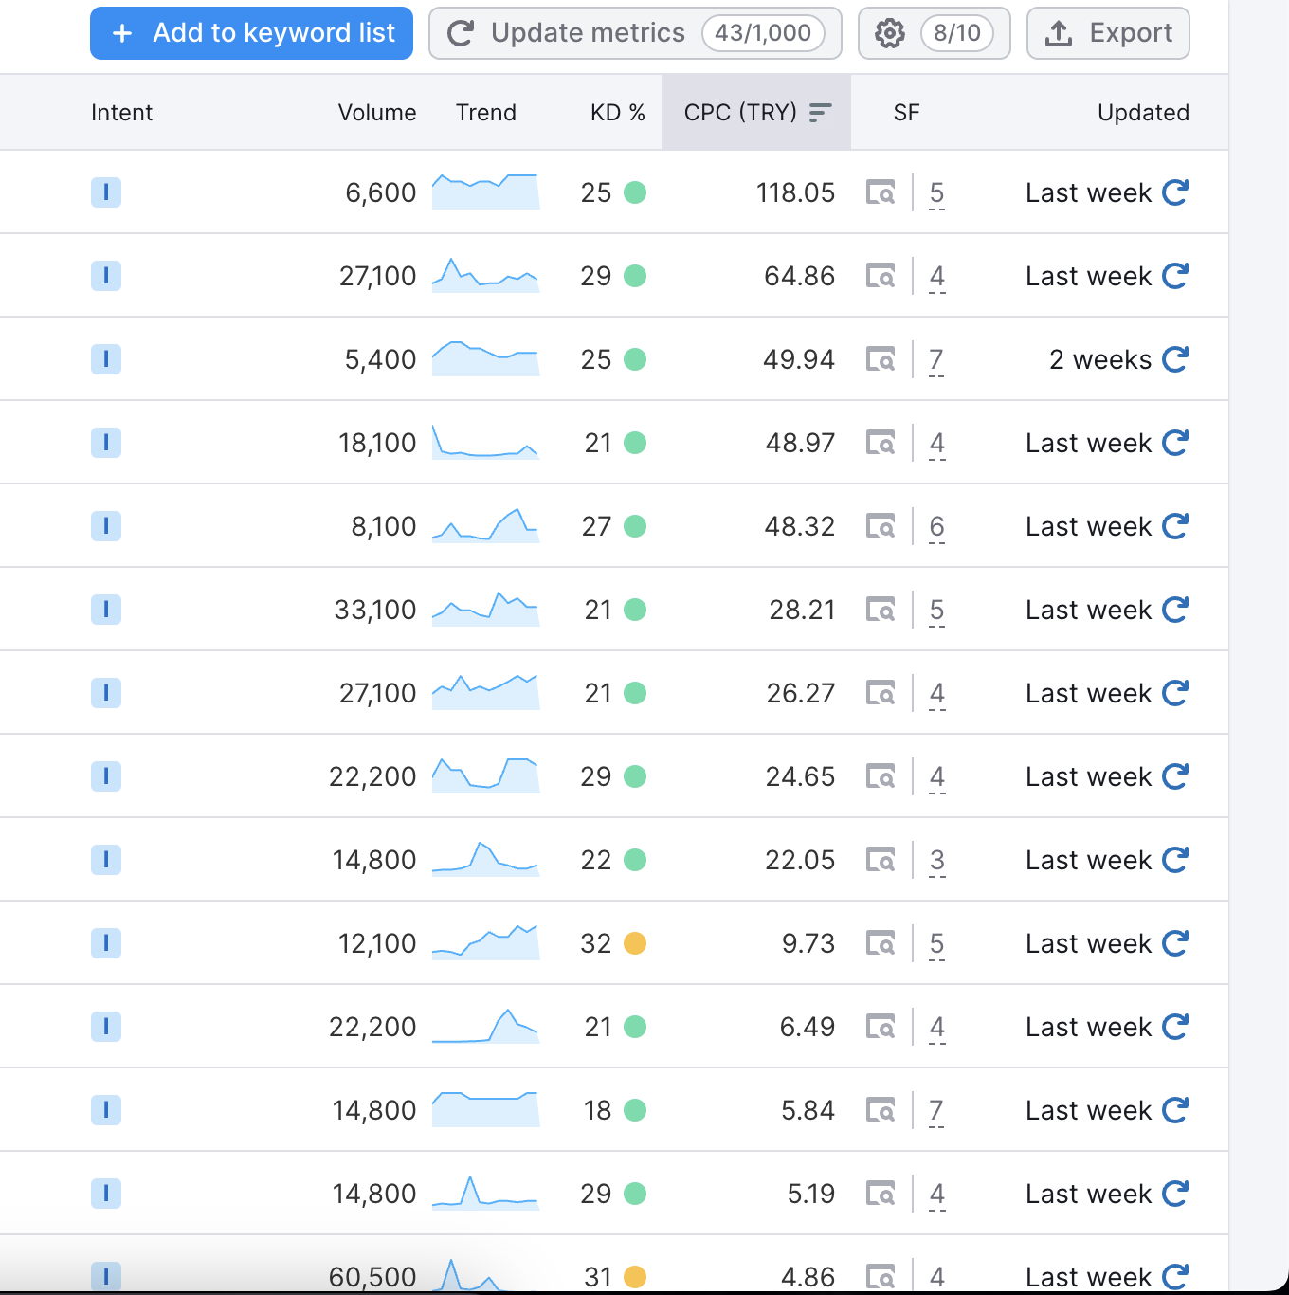1289x1295 pixels.
Task: Click the '2 weeks' updated text
Action: (x=1100, y=359)
